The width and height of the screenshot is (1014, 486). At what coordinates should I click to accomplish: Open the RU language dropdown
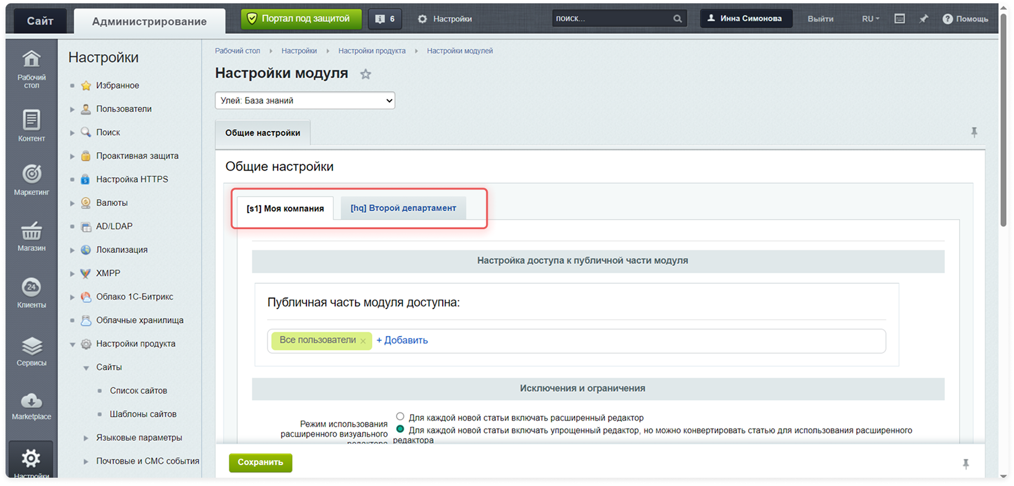pos(870,19)
